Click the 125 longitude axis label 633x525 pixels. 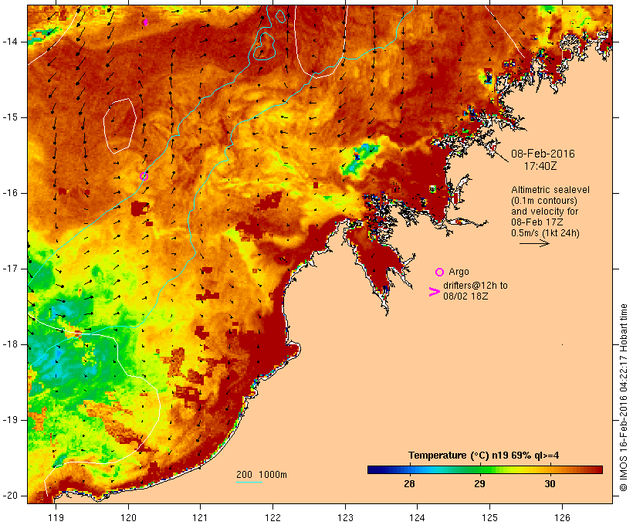(489, 518)
